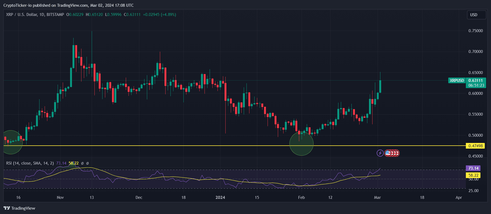This screenshot has width=491, height=214.
Task: Click the Mar label on time axis
Action: [377, 198]
